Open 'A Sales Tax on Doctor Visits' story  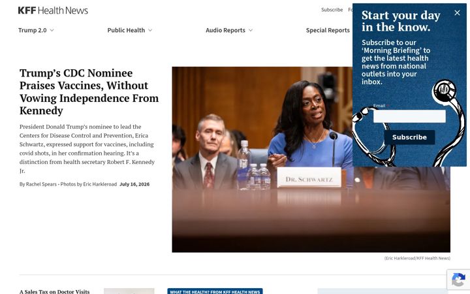pos(55,291)
